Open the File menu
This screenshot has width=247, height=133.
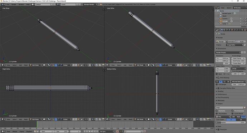(8, 4)
